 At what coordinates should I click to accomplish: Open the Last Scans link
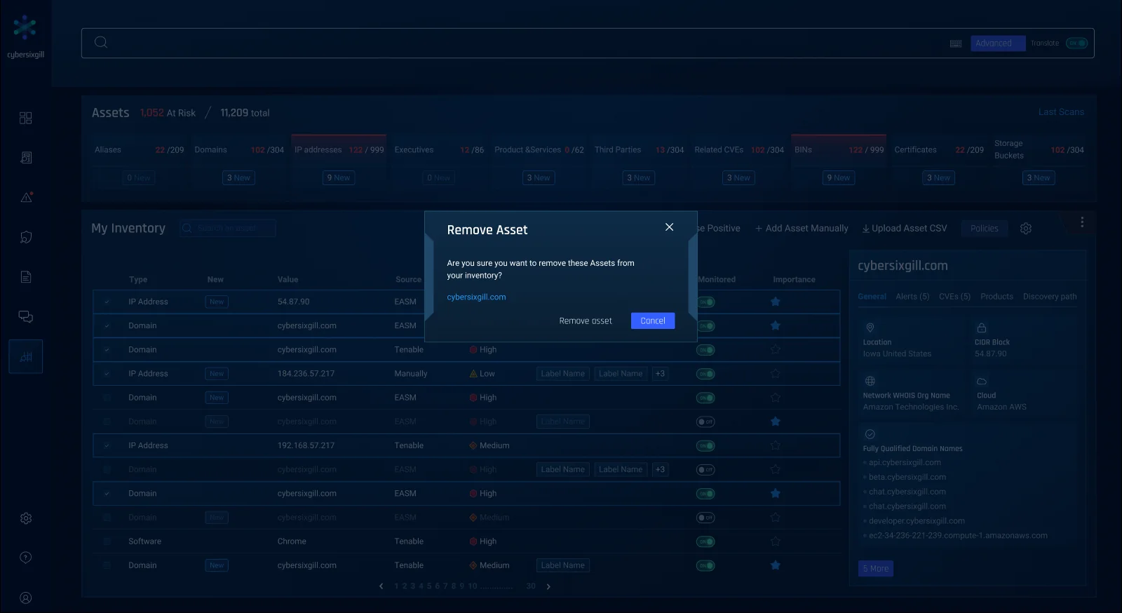[1061, 112]
